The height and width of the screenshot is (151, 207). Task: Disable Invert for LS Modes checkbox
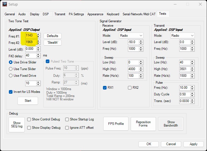point(11,92)
